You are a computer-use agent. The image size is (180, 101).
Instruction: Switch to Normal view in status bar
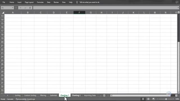(143, 99)
